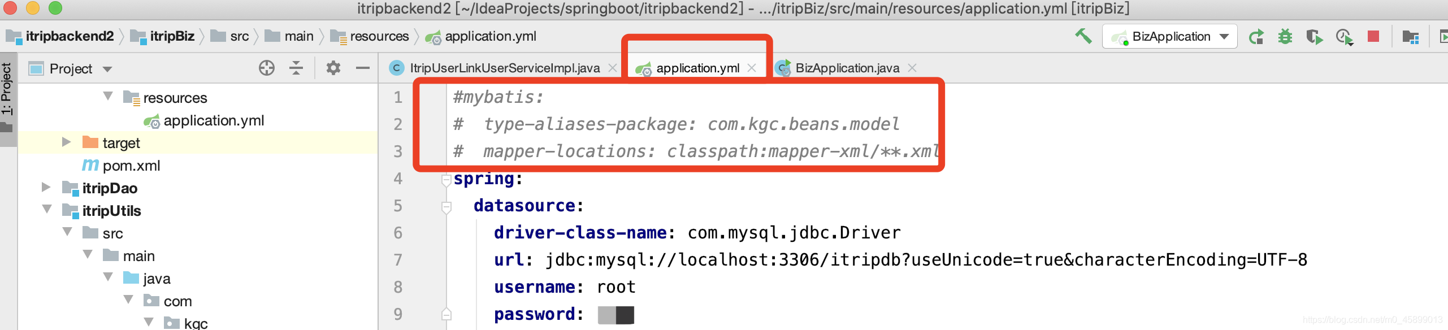Image resolution: width=1448 pixels, height=330 pixels.
Task: Collapse the itripUtils module
Action: [x=47, y=210]
